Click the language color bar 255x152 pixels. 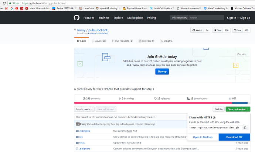pyautogui.click(x=162, y=103)
